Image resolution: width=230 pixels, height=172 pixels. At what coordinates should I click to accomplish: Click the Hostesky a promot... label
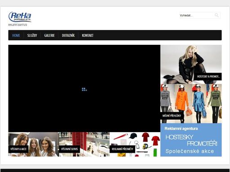click(x=208, y=77)
